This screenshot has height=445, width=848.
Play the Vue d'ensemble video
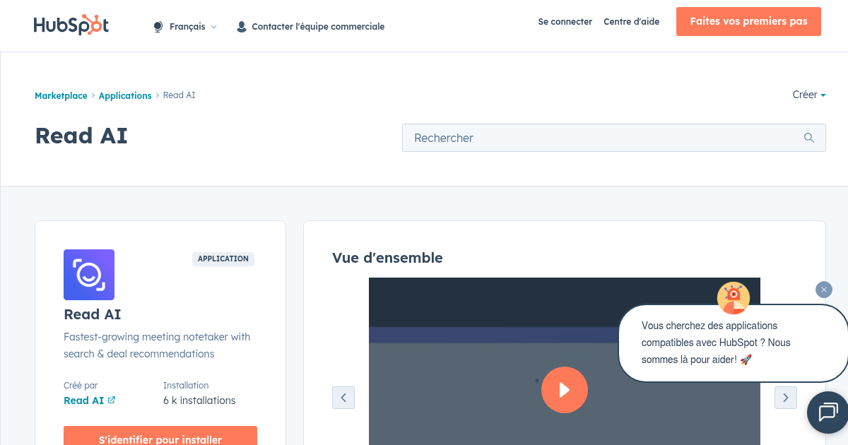point(565,389)
